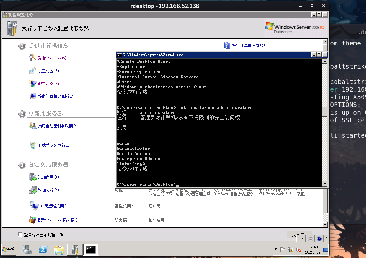Check 登录时不显示此窗口 checkbox

pyautogui.click(x=20, y=235)
